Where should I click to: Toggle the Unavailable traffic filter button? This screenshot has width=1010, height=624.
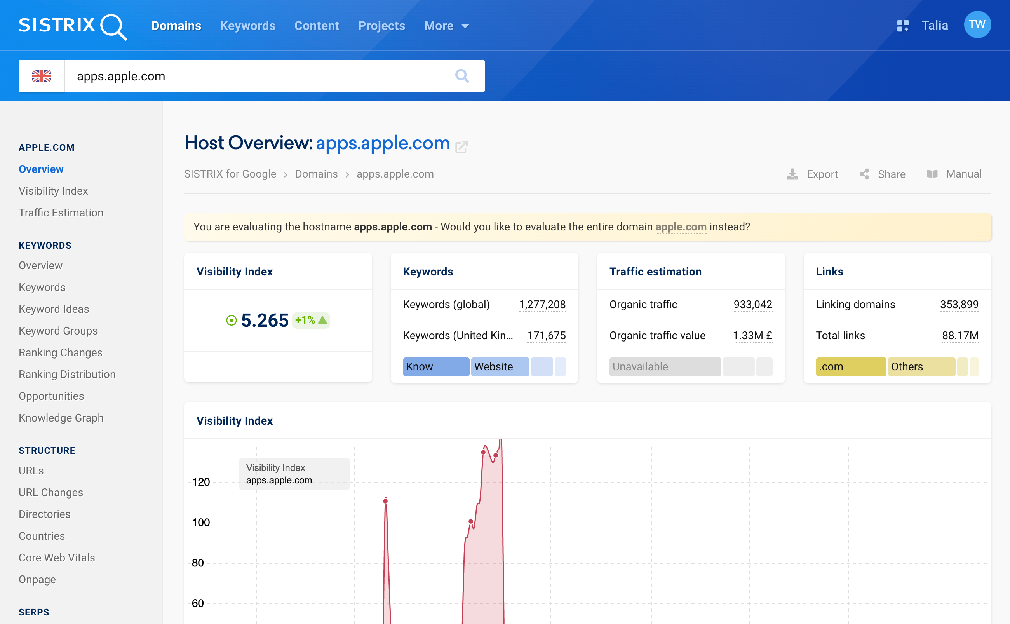click(665, 366)
